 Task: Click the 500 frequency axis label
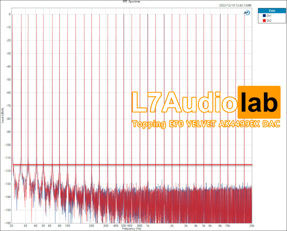tap(124, 226)
